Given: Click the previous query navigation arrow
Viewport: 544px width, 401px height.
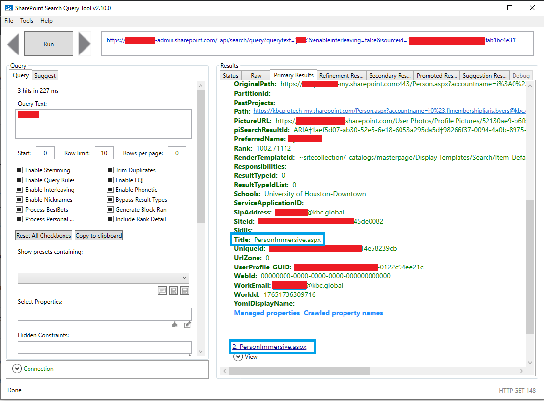Looking at the screenshot, I should [x=13, y=44].
